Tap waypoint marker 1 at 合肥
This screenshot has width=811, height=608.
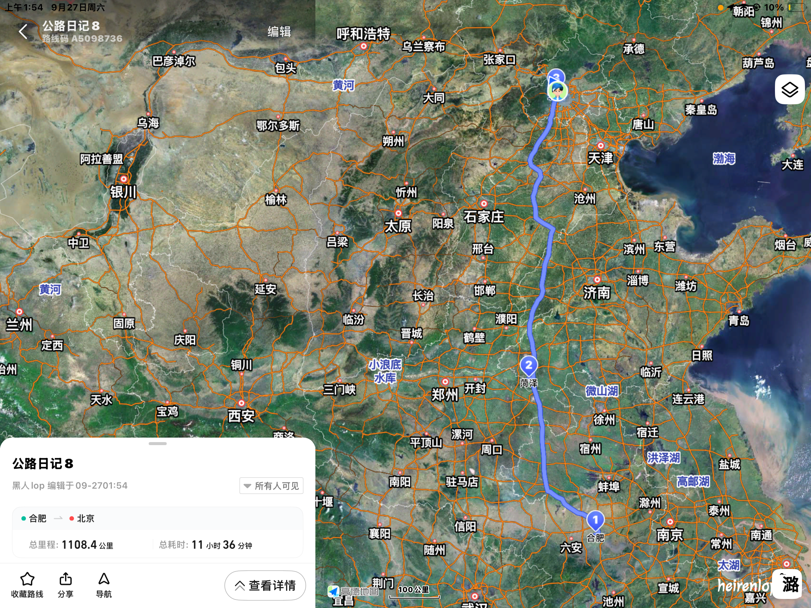(595, 520)
